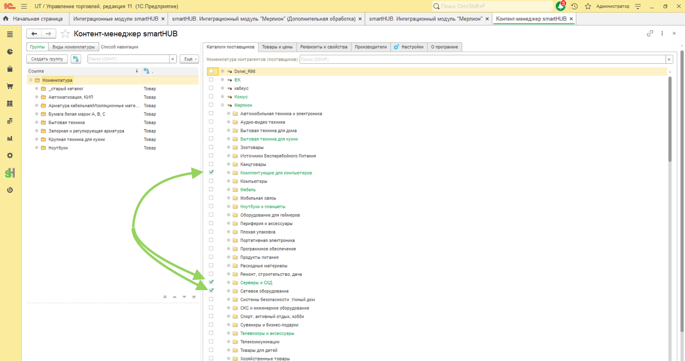Screen dimensions: 685x361
Task: Open the smartHUB sidebar section icon
Action: click(x=10, y=173)
